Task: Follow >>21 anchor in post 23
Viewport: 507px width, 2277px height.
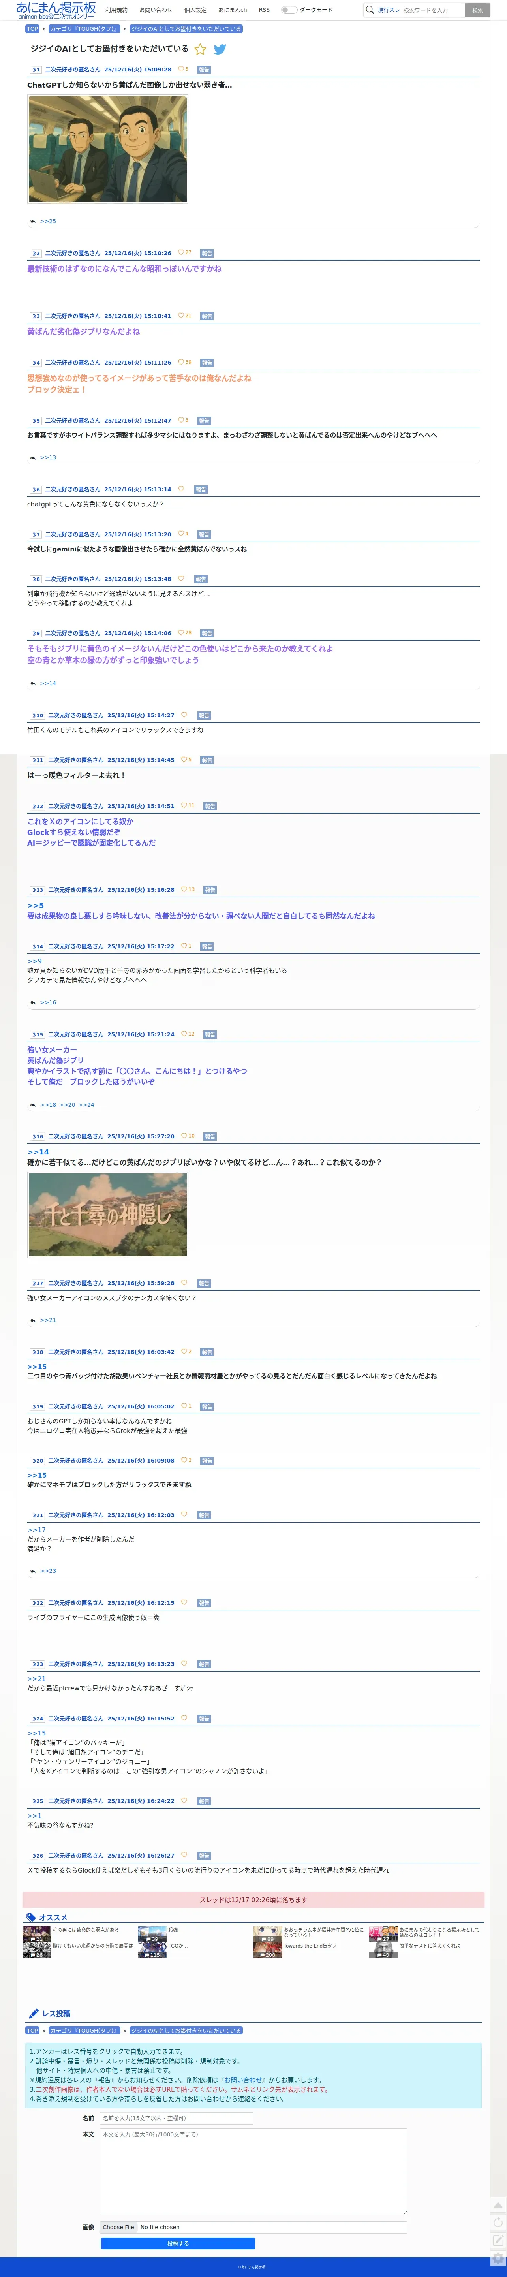Action: pos(36,1679)
